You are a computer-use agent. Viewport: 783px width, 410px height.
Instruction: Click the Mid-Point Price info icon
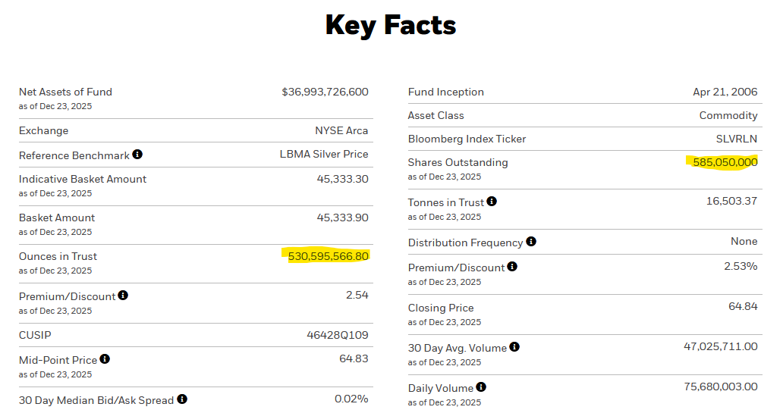click(x=105, y=359)
